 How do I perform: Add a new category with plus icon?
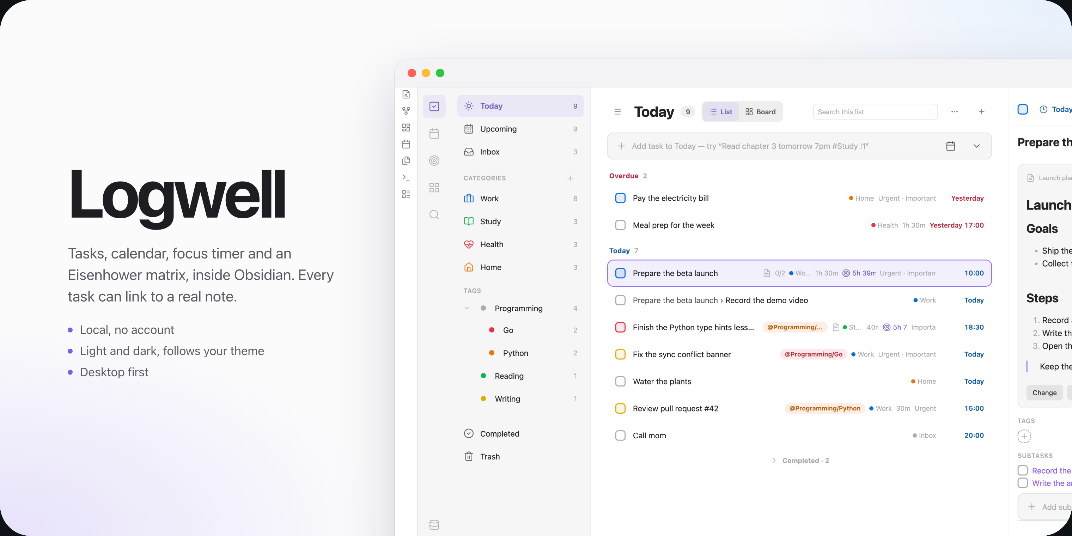pos(570,178)
